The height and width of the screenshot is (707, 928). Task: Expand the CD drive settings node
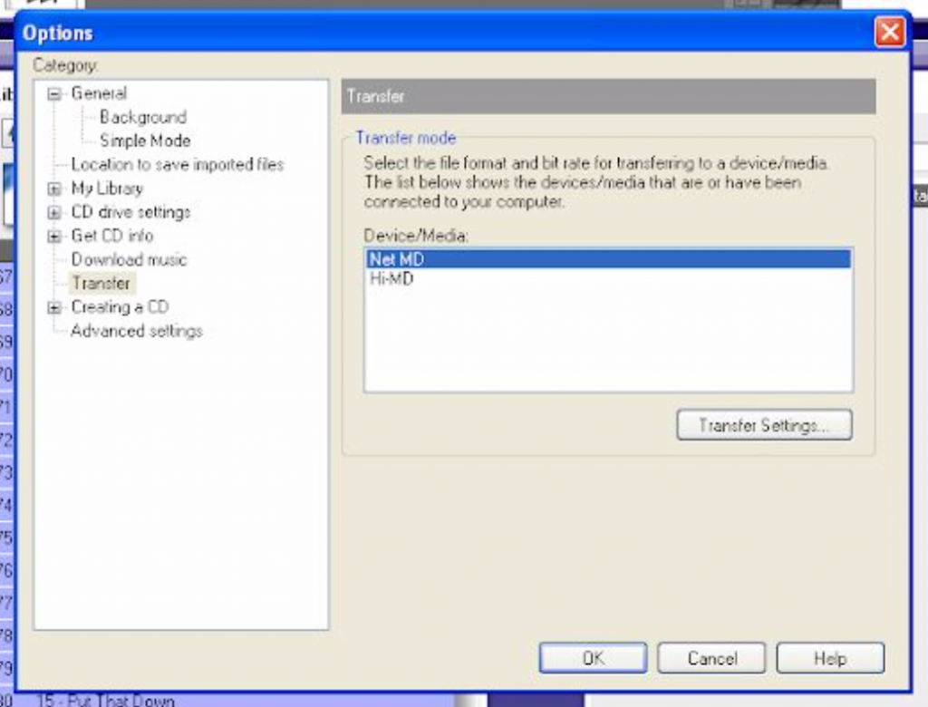click(x=55, y=212)
